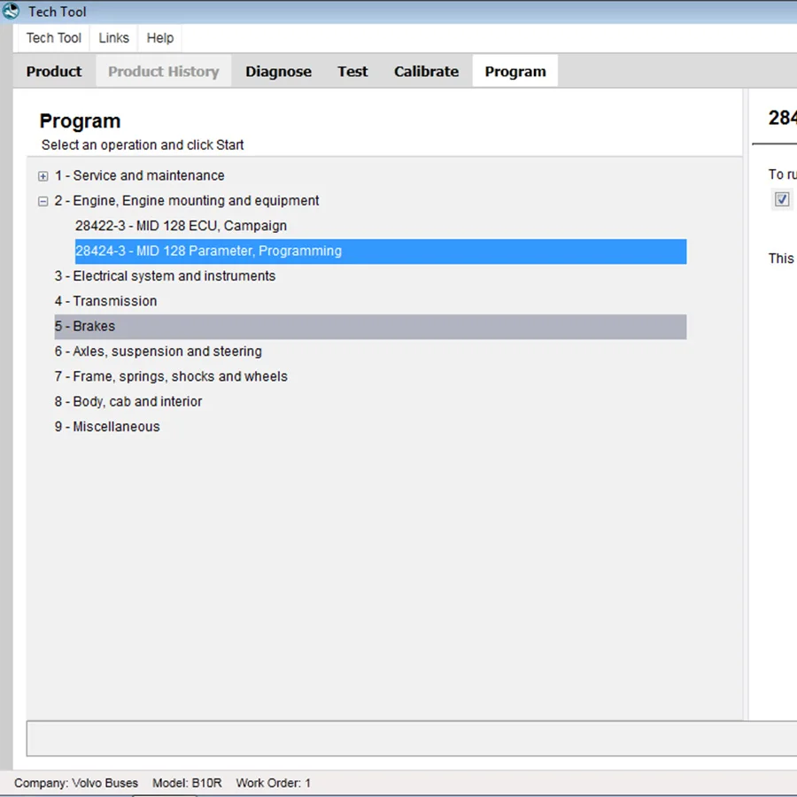This screenshot has width=797, height=797.
Task: Click the Work Order: 1 status text
Action: point(274,783)
